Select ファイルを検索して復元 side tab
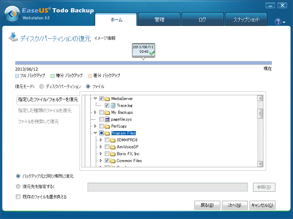Viewport: 293px width, 219px height. click(38, 121)
